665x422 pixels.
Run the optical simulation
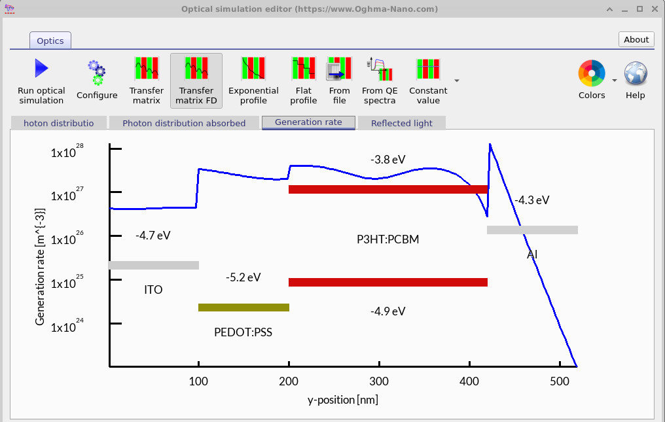41,77
